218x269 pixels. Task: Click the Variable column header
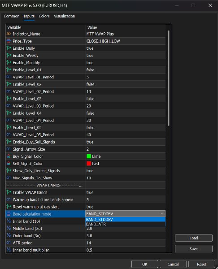click(14, 27)
